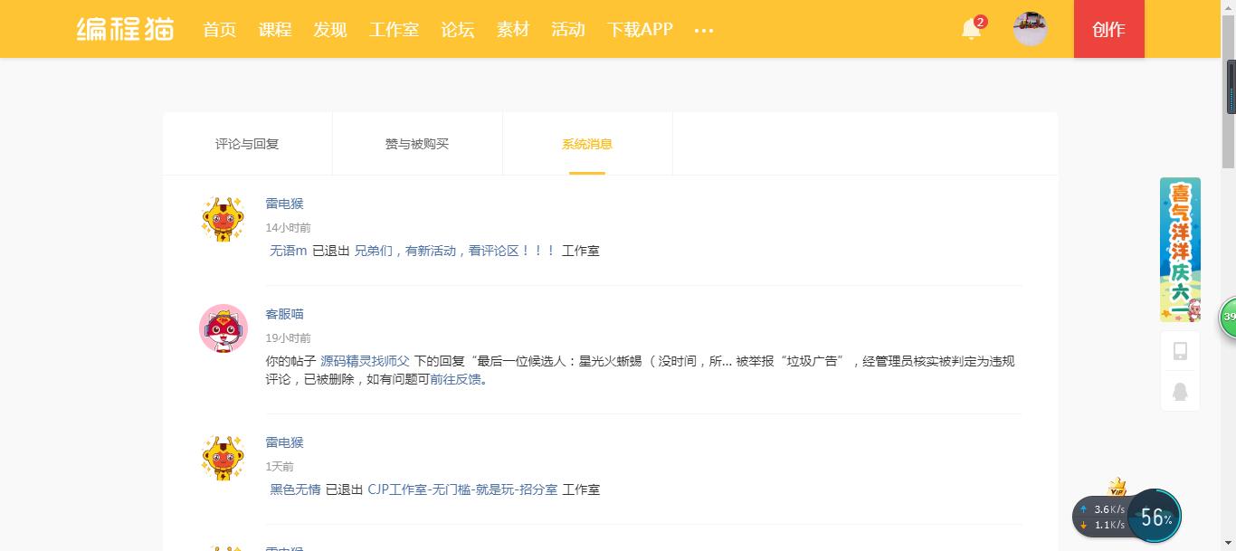This screenshot has height=551, width=1236.
Task: Open the 无语m user link
Action: pos(289,251)
